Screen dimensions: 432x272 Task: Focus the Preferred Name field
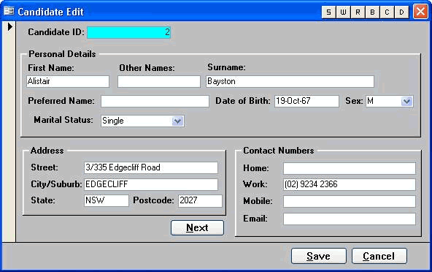coord(155,102)
